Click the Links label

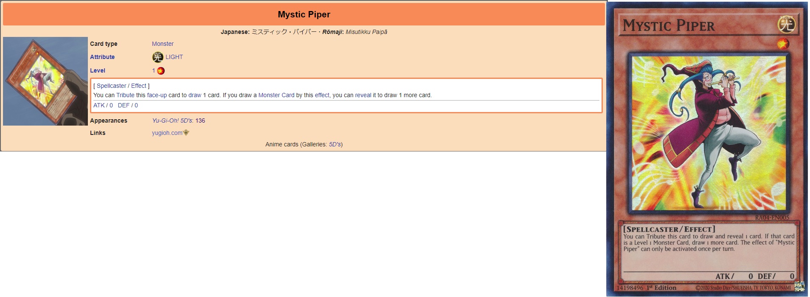tap(98, 133)
